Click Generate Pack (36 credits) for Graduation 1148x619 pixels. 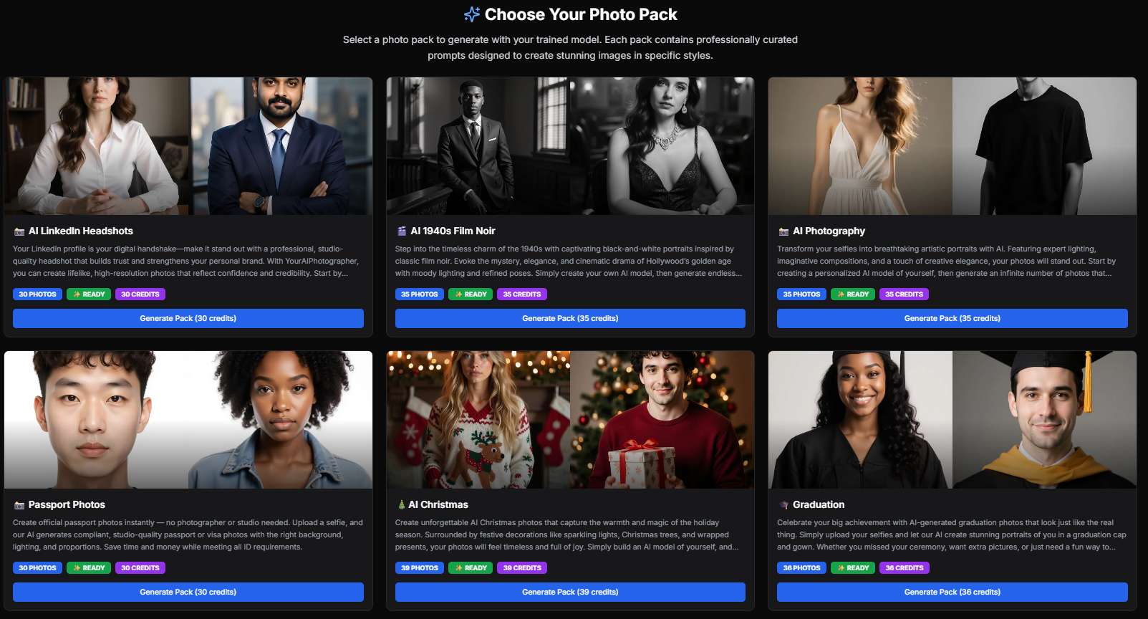pos(951,592)
